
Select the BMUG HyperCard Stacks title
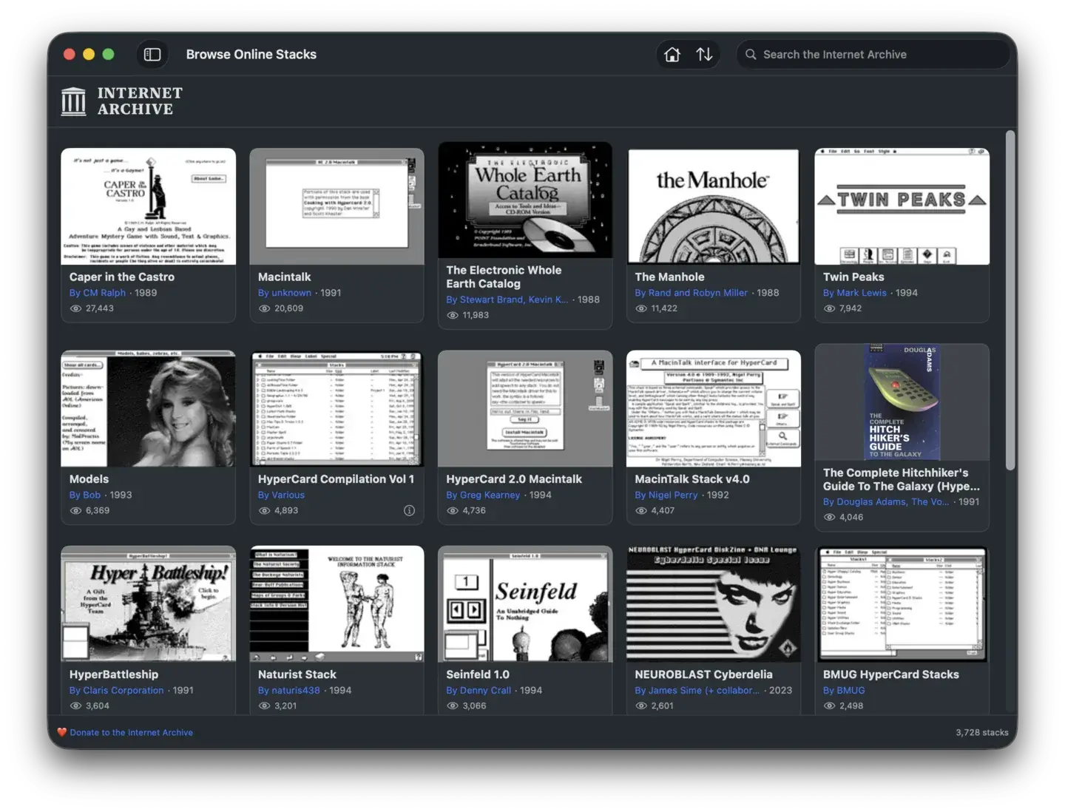(x=891, y=674)
